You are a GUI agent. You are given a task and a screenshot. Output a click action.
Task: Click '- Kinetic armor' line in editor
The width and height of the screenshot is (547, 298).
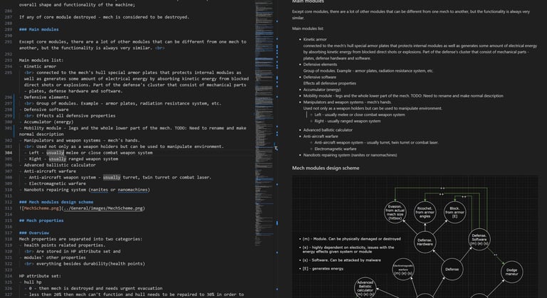tap(38, 66)
